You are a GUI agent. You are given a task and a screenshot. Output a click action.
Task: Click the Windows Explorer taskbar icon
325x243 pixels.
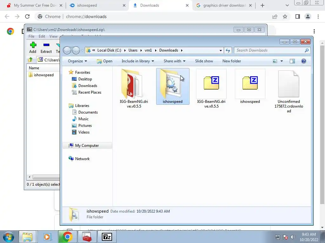point(27,237)
